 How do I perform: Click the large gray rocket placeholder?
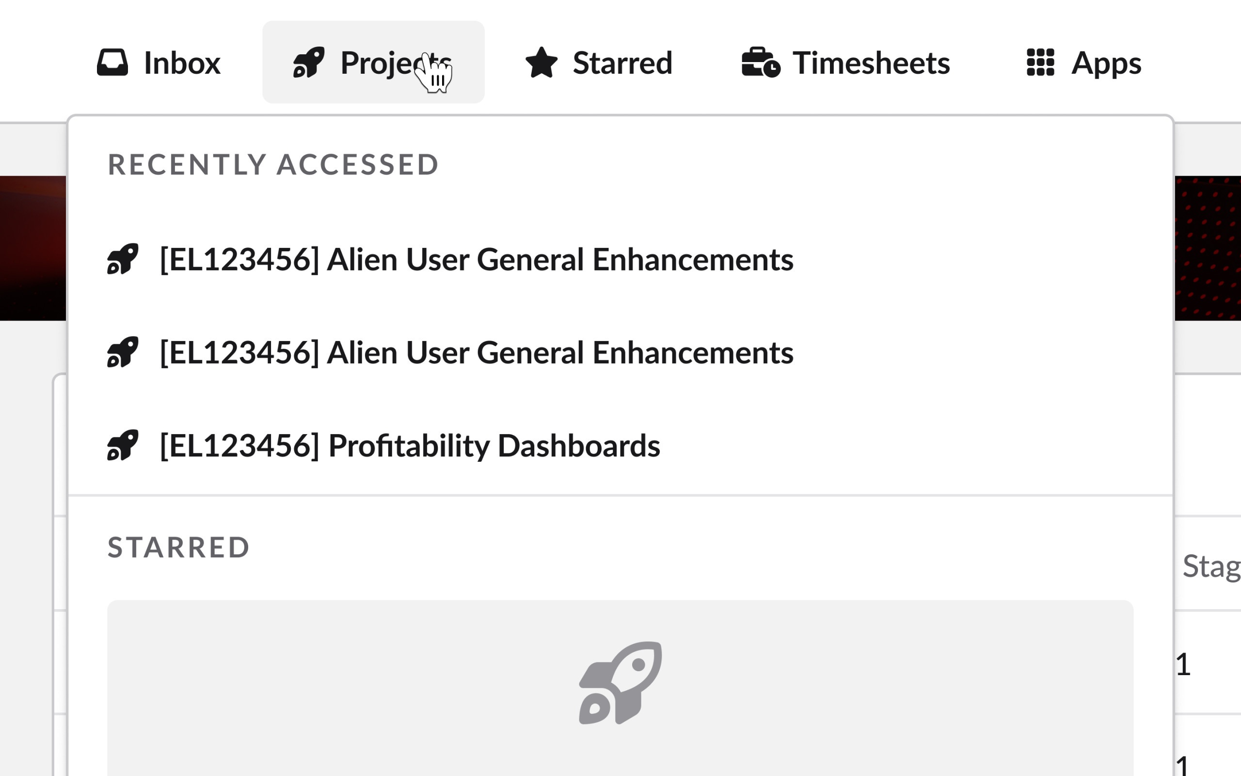click(620, 682)
